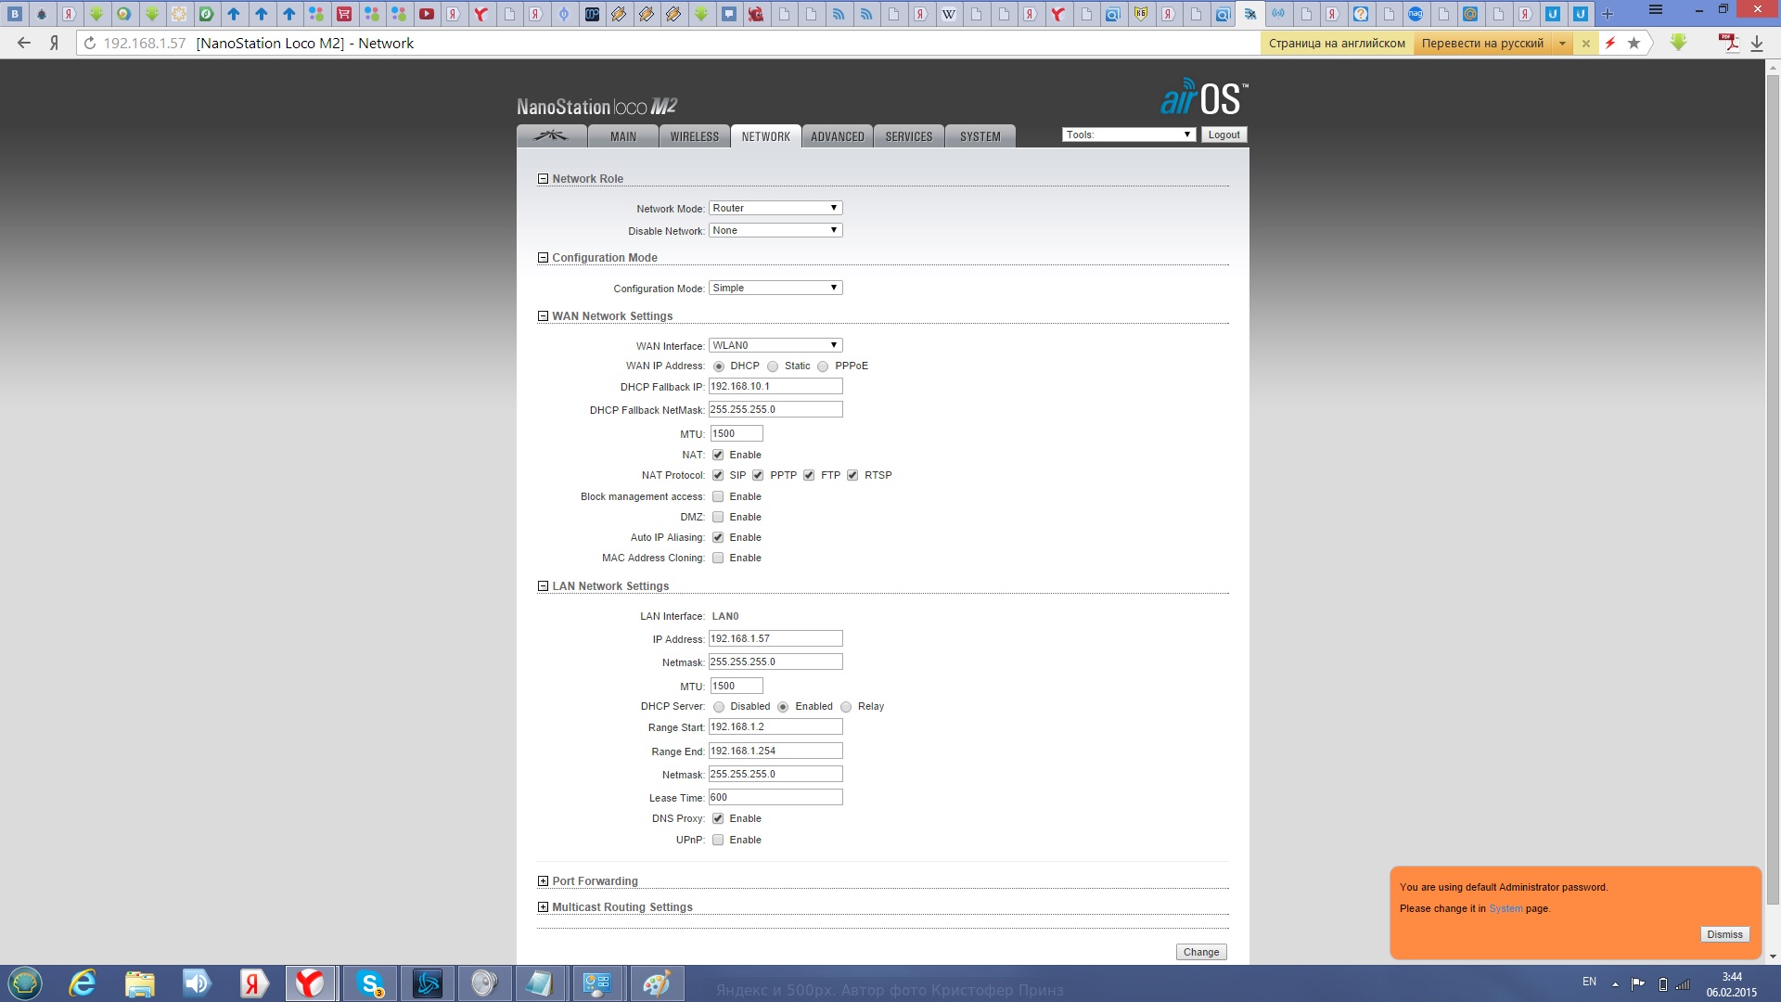
Task: Switch to the SYSTEM tab
Action: tap(980, 136)
